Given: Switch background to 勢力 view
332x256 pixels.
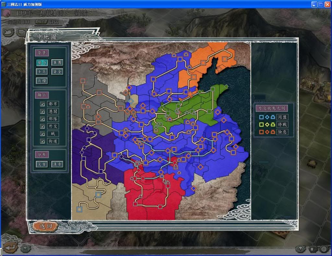Looking at the screenshot, I should click(42, 62).
